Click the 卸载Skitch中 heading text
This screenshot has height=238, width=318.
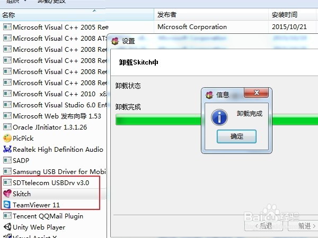tap(138, 62)
